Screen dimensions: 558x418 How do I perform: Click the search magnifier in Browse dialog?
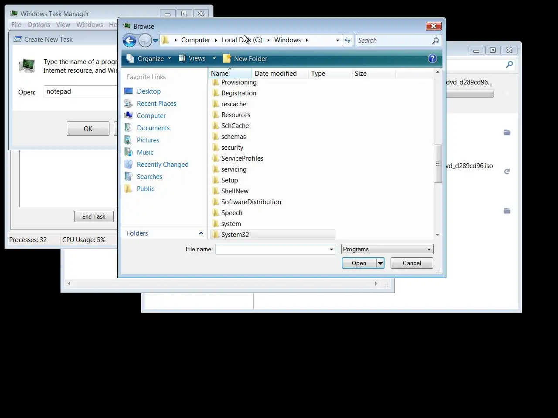(x=435, y=40)
